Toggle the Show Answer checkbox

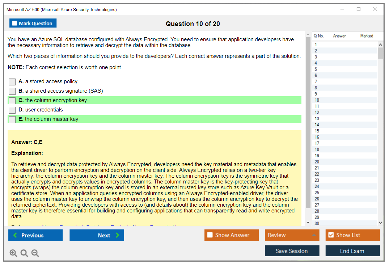(x=210, y=235)
